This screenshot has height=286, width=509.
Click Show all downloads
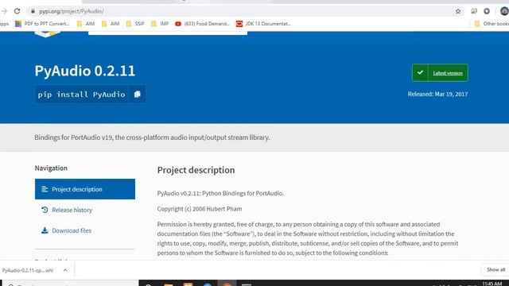coord(495,270)
